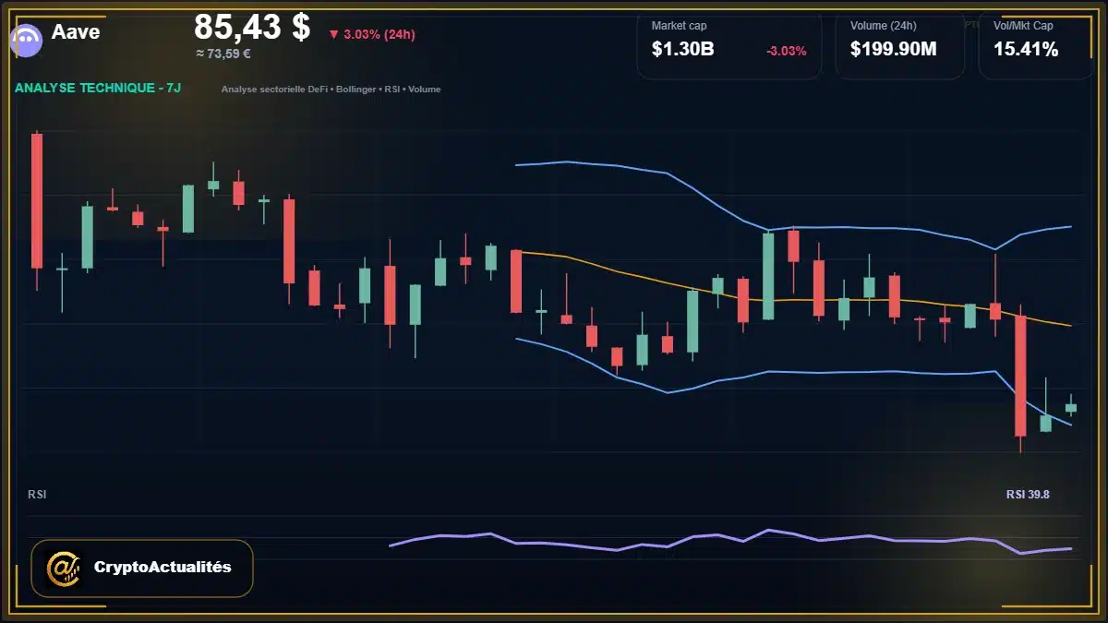The image size is (1108, 623).
Task: Click the $199.90M volume value
Action: tap(894, 50)
